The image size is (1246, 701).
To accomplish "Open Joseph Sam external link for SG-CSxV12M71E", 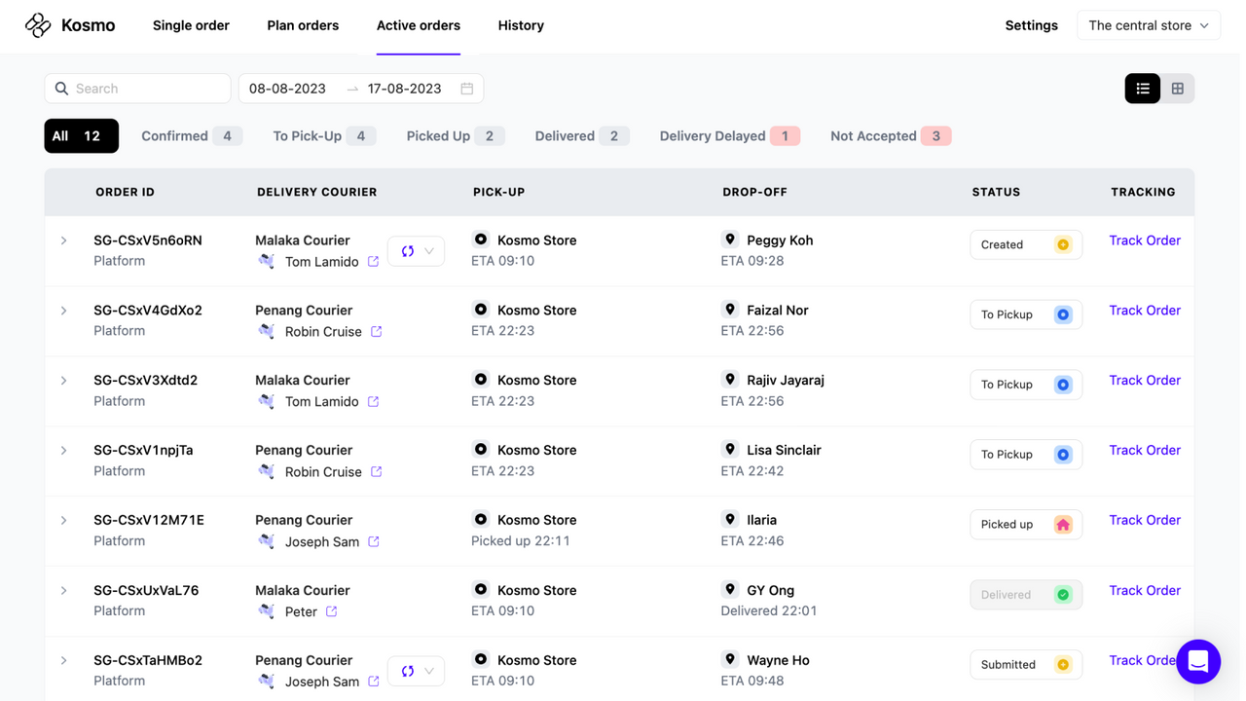I will point(373,542).
